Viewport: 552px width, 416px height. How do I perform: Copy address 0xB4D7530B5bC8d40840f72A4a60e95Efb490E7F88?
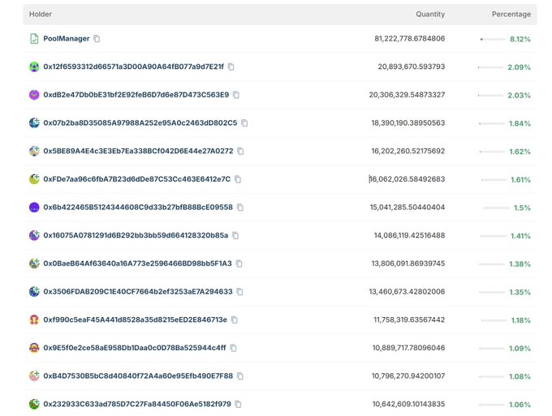click(240, 376)
